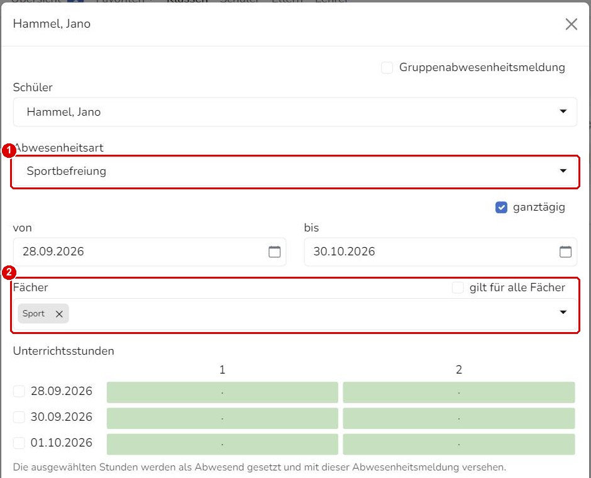The height and width of the screenshot is (478, 591).
Task: Select lesson 2 cell on 28.09.2026
Action: click(x=459, y=392)
